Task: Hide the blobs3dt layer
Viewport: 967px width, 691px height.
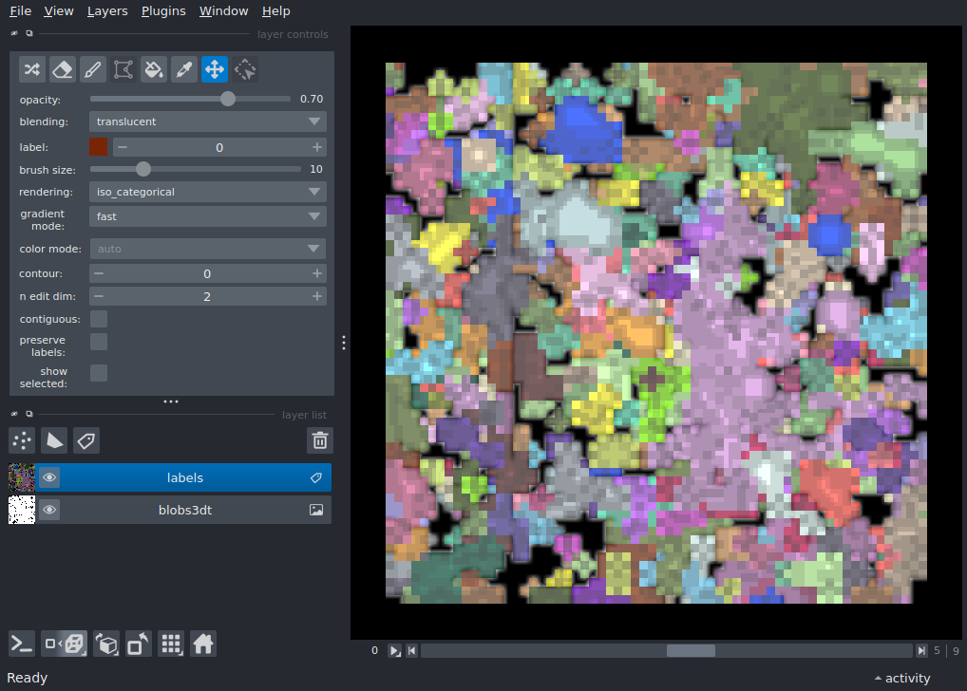Action: coord(49,511)
